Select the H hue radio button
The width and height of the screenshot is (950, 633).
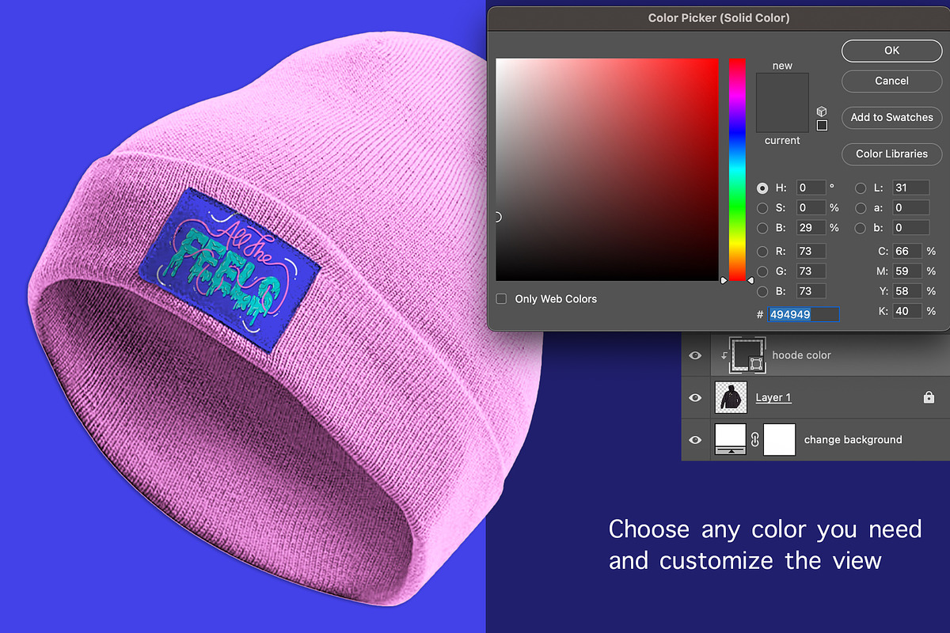(762, 188)
